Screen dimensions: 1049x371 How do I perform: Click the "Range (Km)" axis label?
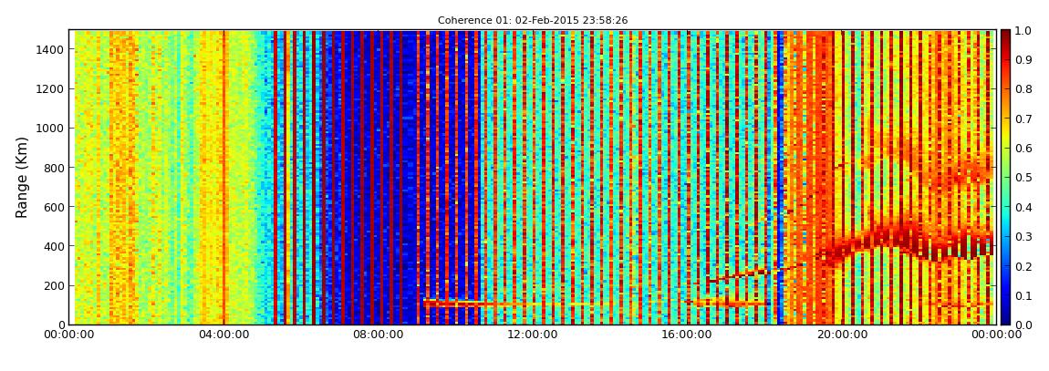22,177
